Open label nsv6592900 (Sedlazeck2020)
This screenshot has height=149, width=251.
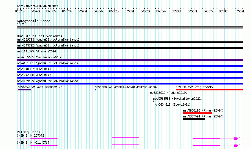tap(40, 87)
